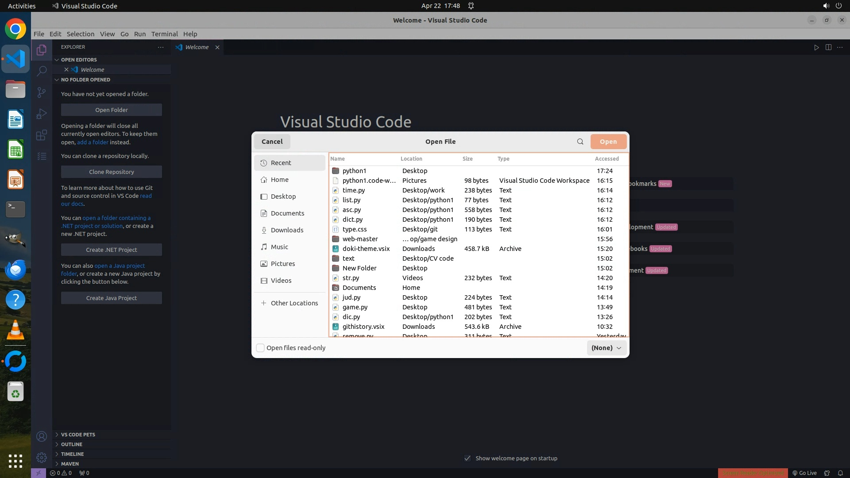Enable Open files read-only checkbox
This screenshot has width=850, height=478.
point(261,348)
